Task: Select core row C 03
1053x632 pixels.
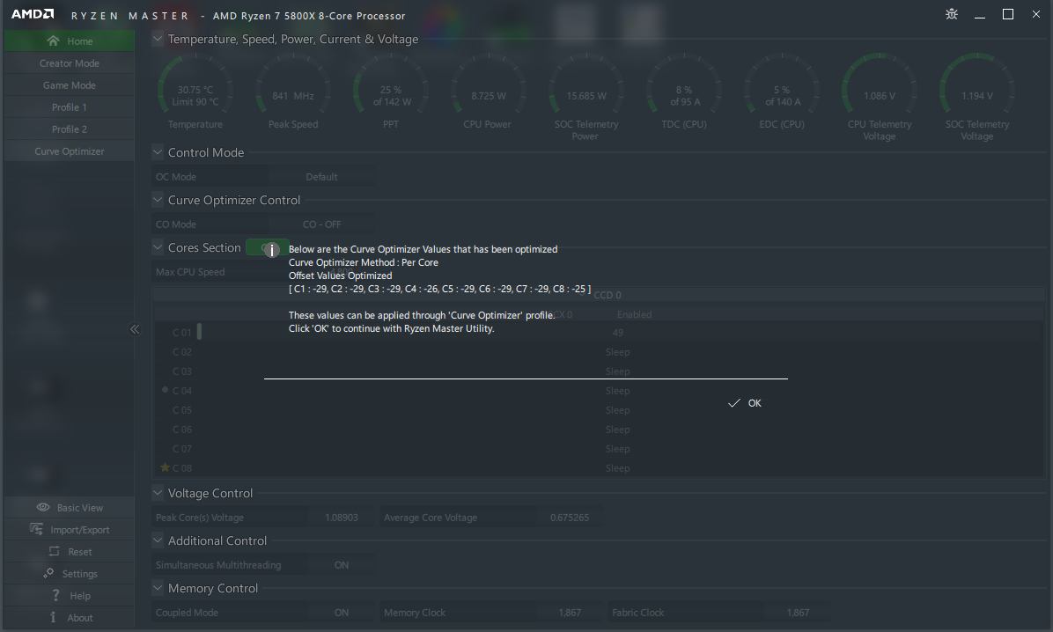Action: (599, 371)
